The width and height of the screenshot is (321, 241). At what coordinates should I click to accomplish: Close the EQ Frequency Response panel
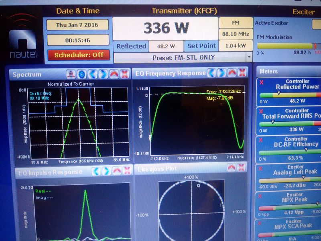[242, 73]
